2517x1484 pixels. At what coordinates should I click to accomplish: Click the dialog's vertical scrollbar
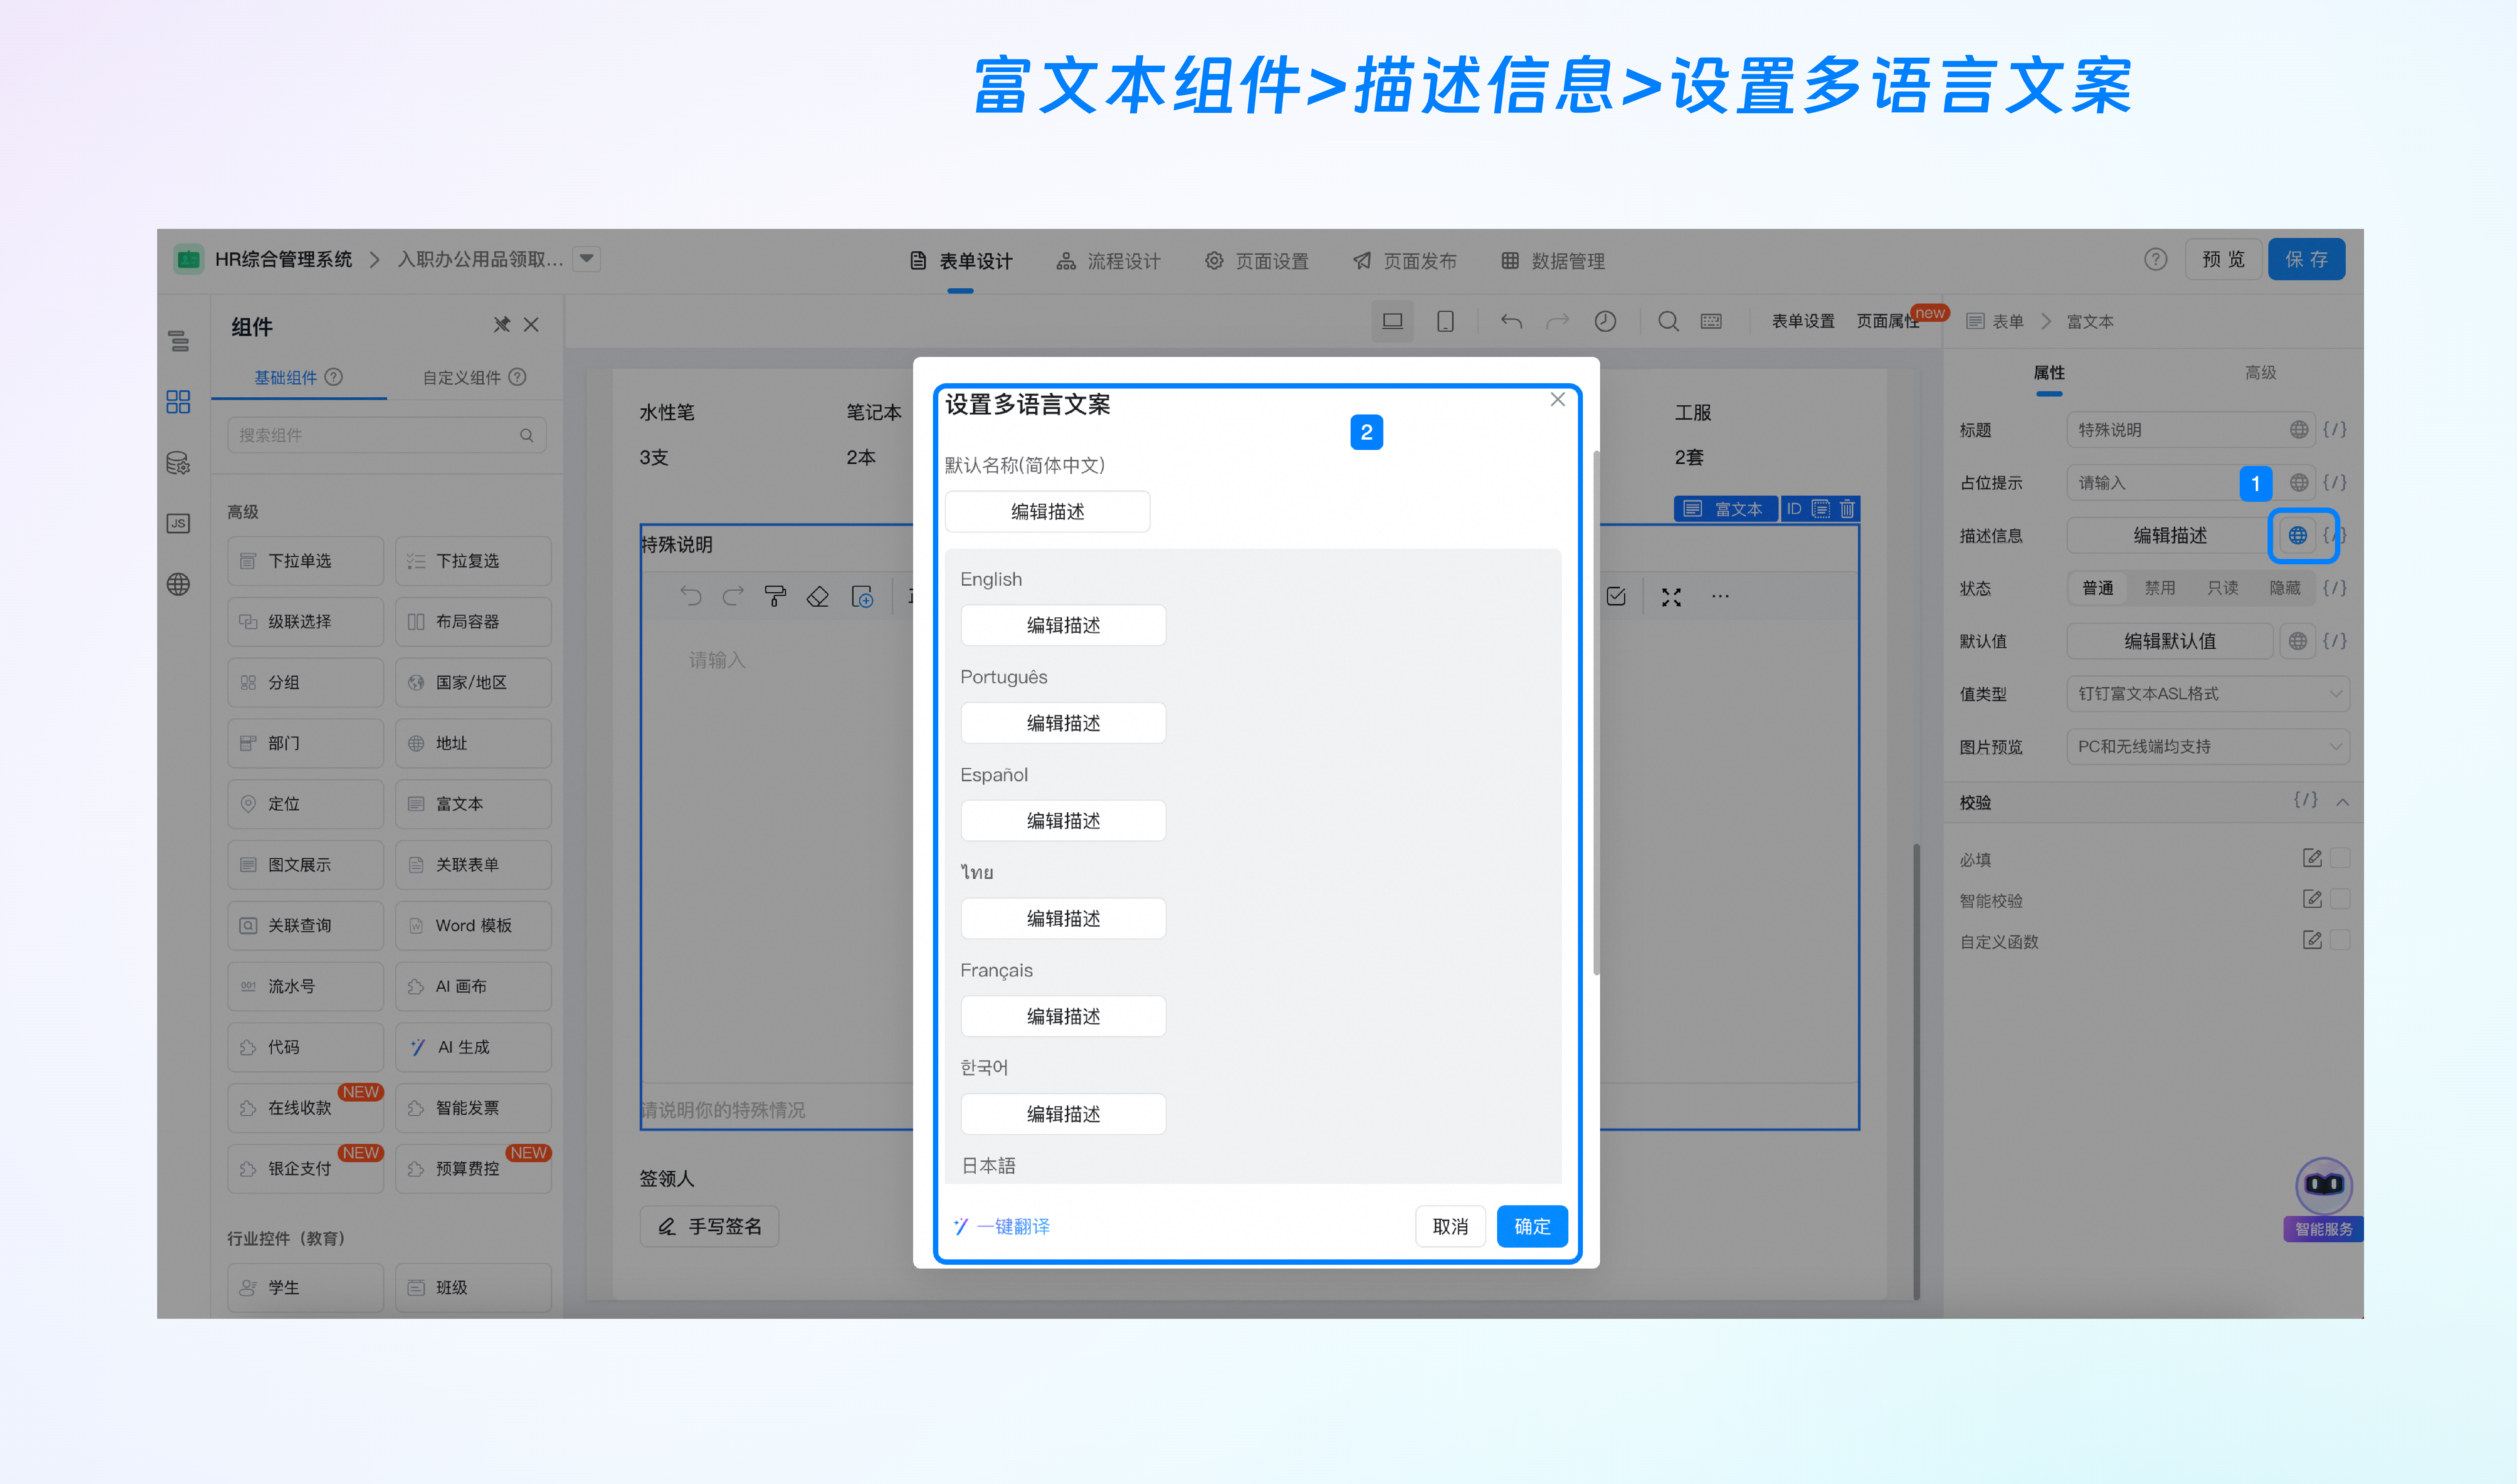coord(1596,713)
